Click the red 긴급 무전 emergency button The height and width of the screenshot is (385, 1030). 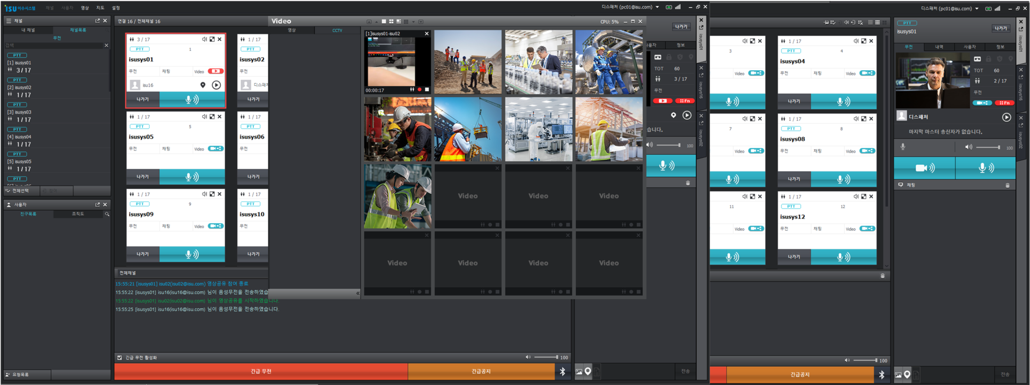coord(261,372)
